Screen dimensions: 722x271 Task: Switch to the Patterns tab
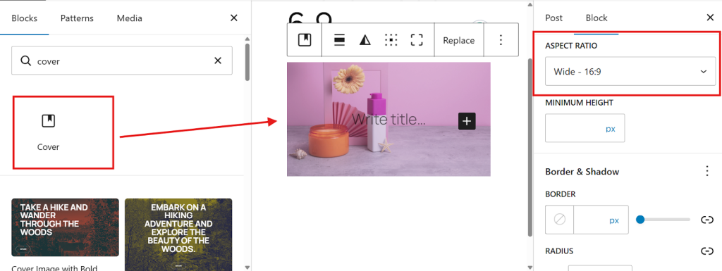77,18
